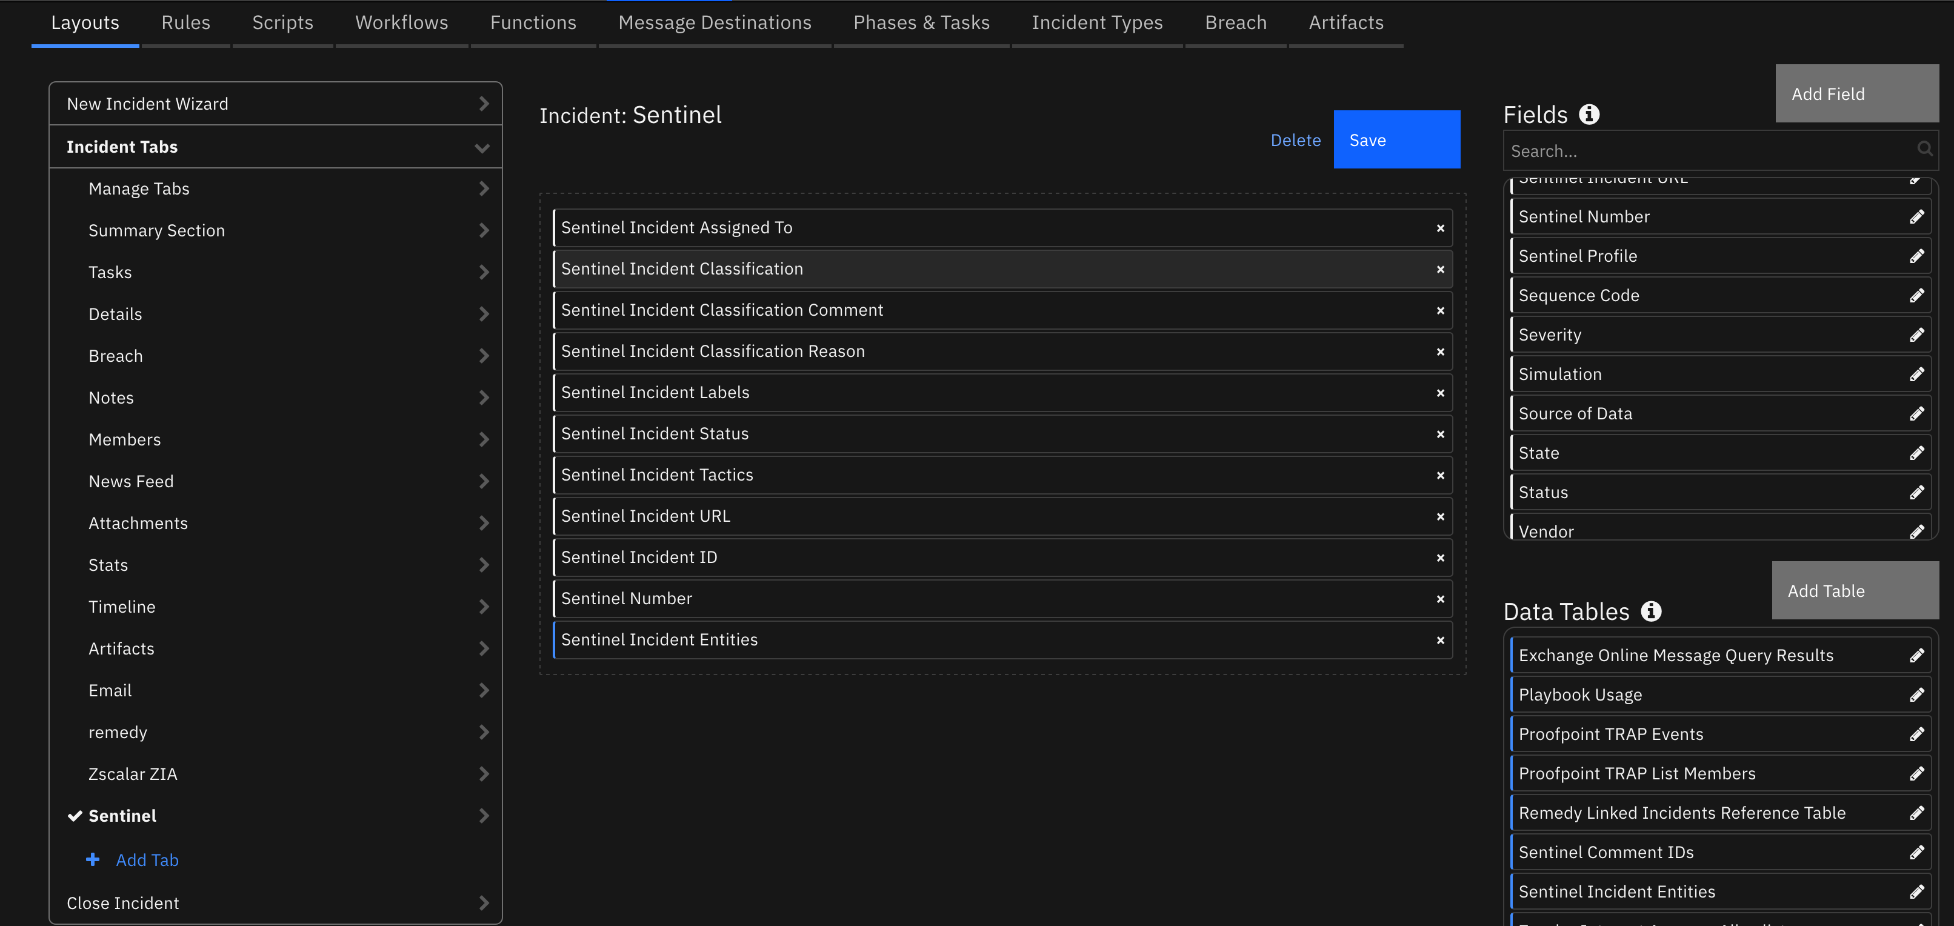This screenshot has width=1954, height=926.
Task: Open the Tasks tab layout
Action: (275, 272)
